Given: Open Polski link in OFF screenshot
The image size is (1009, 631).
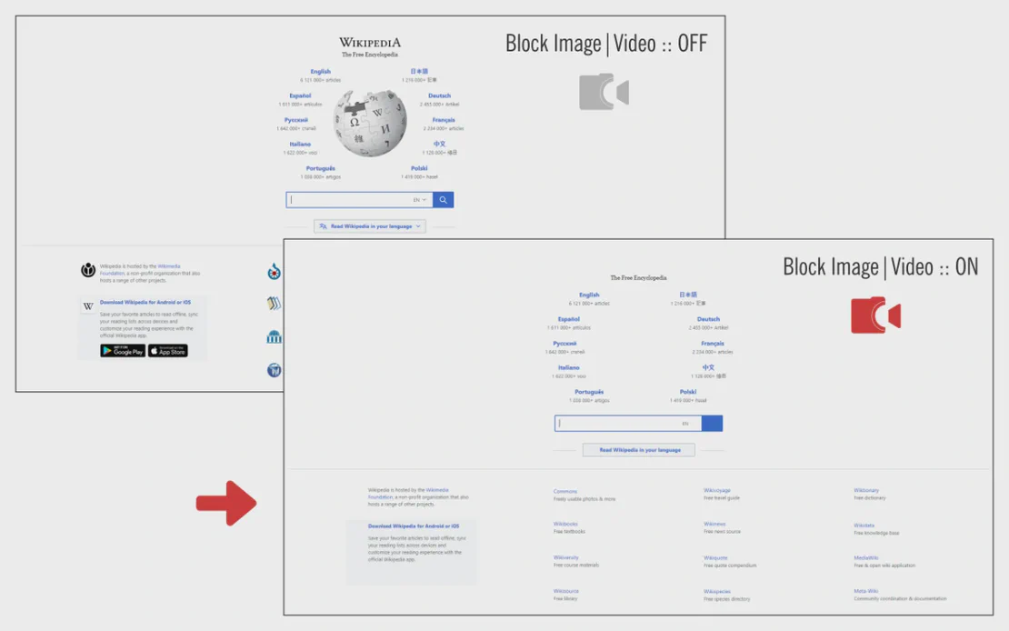Looking at the screenshot, I should tap(419, 169).
